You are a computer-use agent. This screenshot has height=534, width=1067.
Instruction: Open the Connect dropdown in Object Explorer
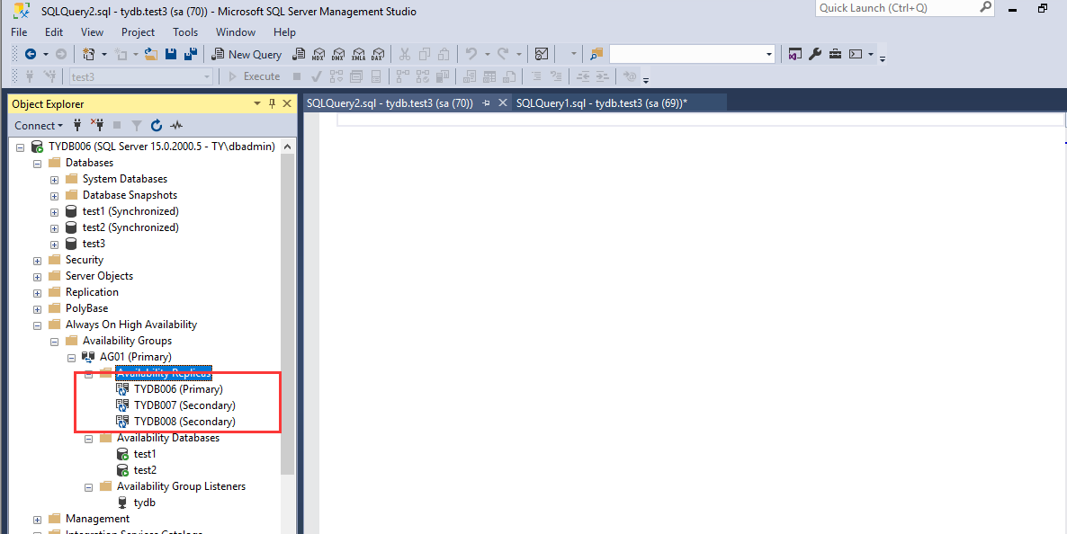(39, 125)
